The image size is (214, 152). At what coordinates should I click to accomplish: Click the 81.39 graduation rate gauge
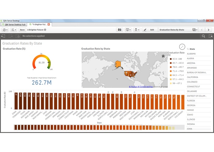click(42, 62)
